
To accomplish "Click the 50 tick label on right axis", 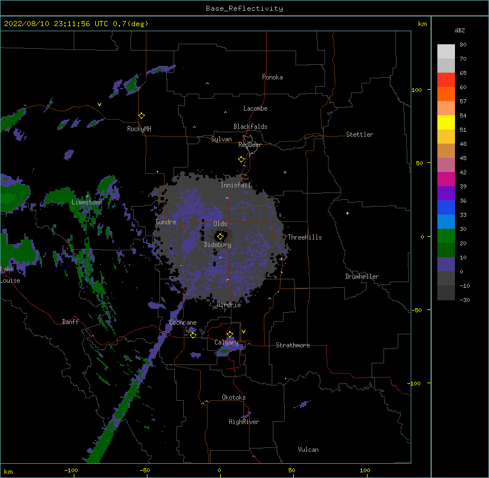I will tap(419, 163).
